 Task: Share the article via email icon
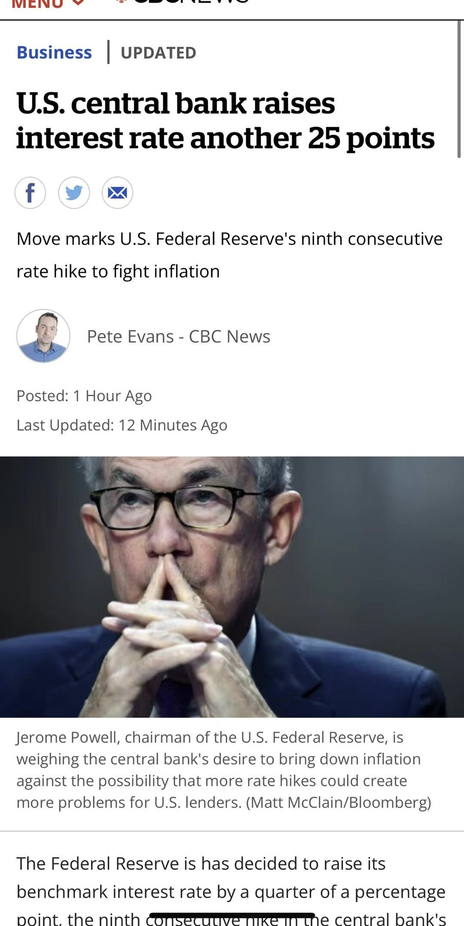pos(117,193)
